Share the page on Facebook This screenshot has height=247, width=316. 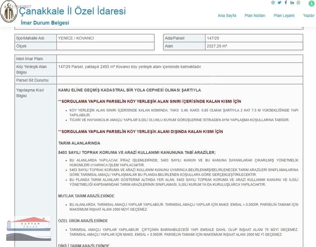286,2
